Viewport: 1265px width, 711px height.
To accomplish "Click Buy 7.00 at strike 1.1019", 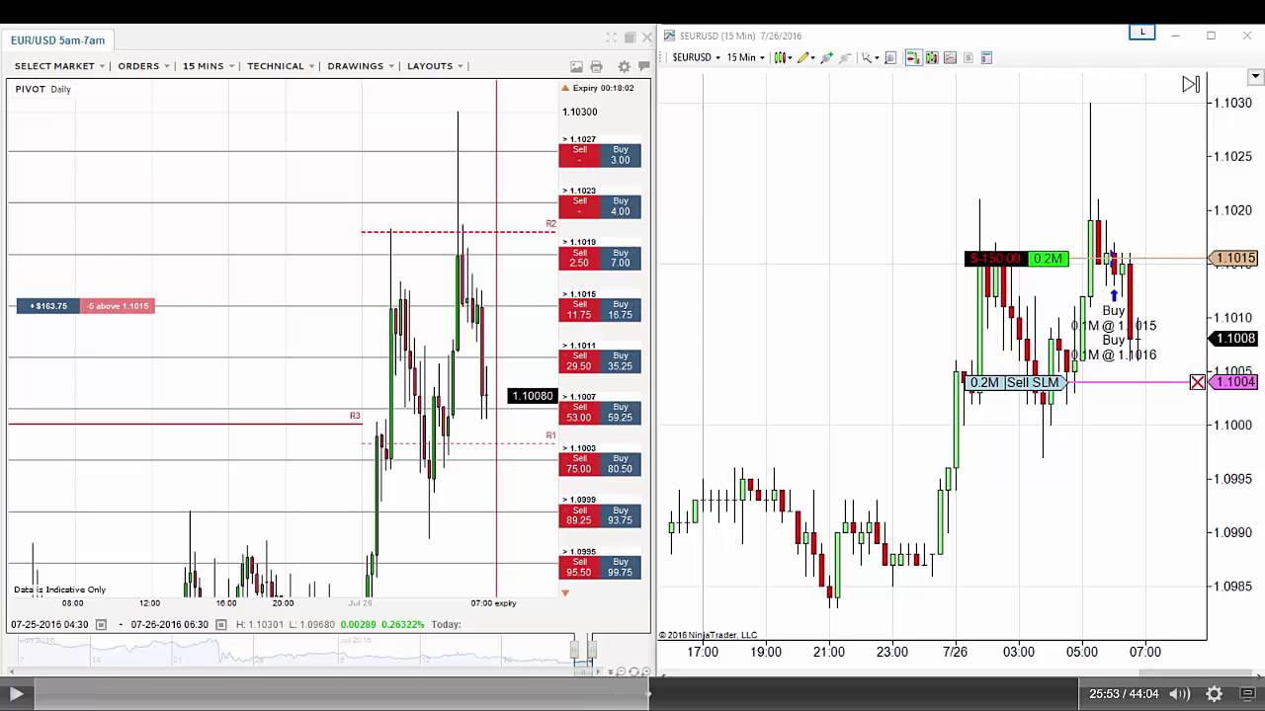I will click(x=621, y=258).
